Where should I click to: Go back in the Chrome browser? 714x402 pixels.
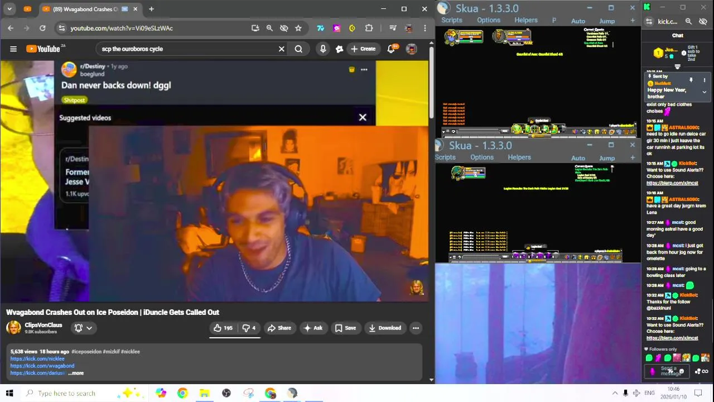pos(11,28)
